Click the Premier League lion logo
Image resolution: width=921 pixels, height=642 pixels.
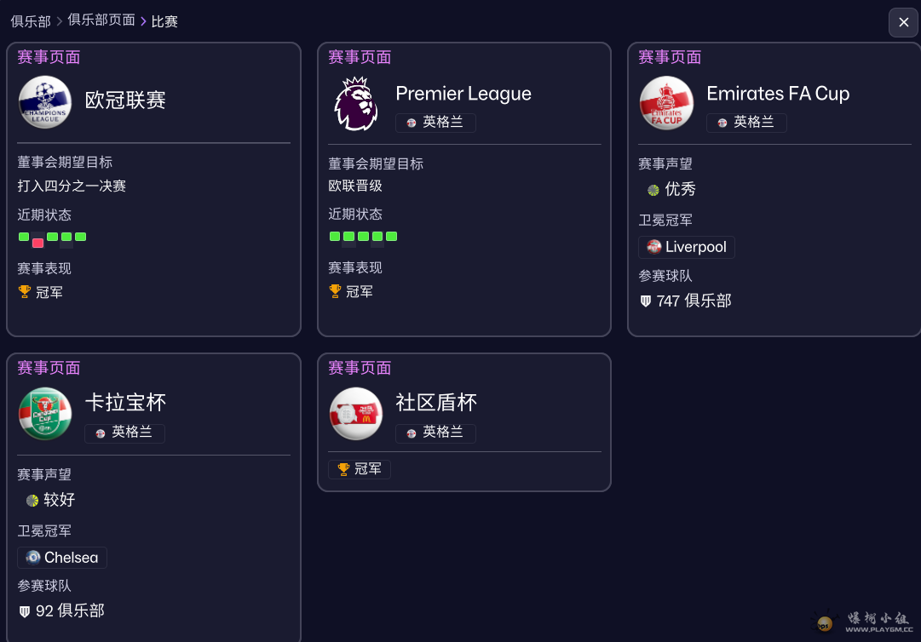356,103
